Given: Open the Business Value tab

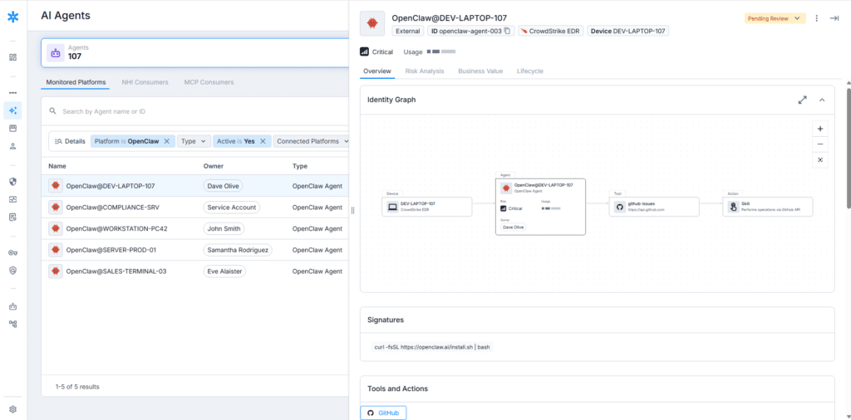Looking at the screenshot, I should pyautogui.click(x=480, y=71).
